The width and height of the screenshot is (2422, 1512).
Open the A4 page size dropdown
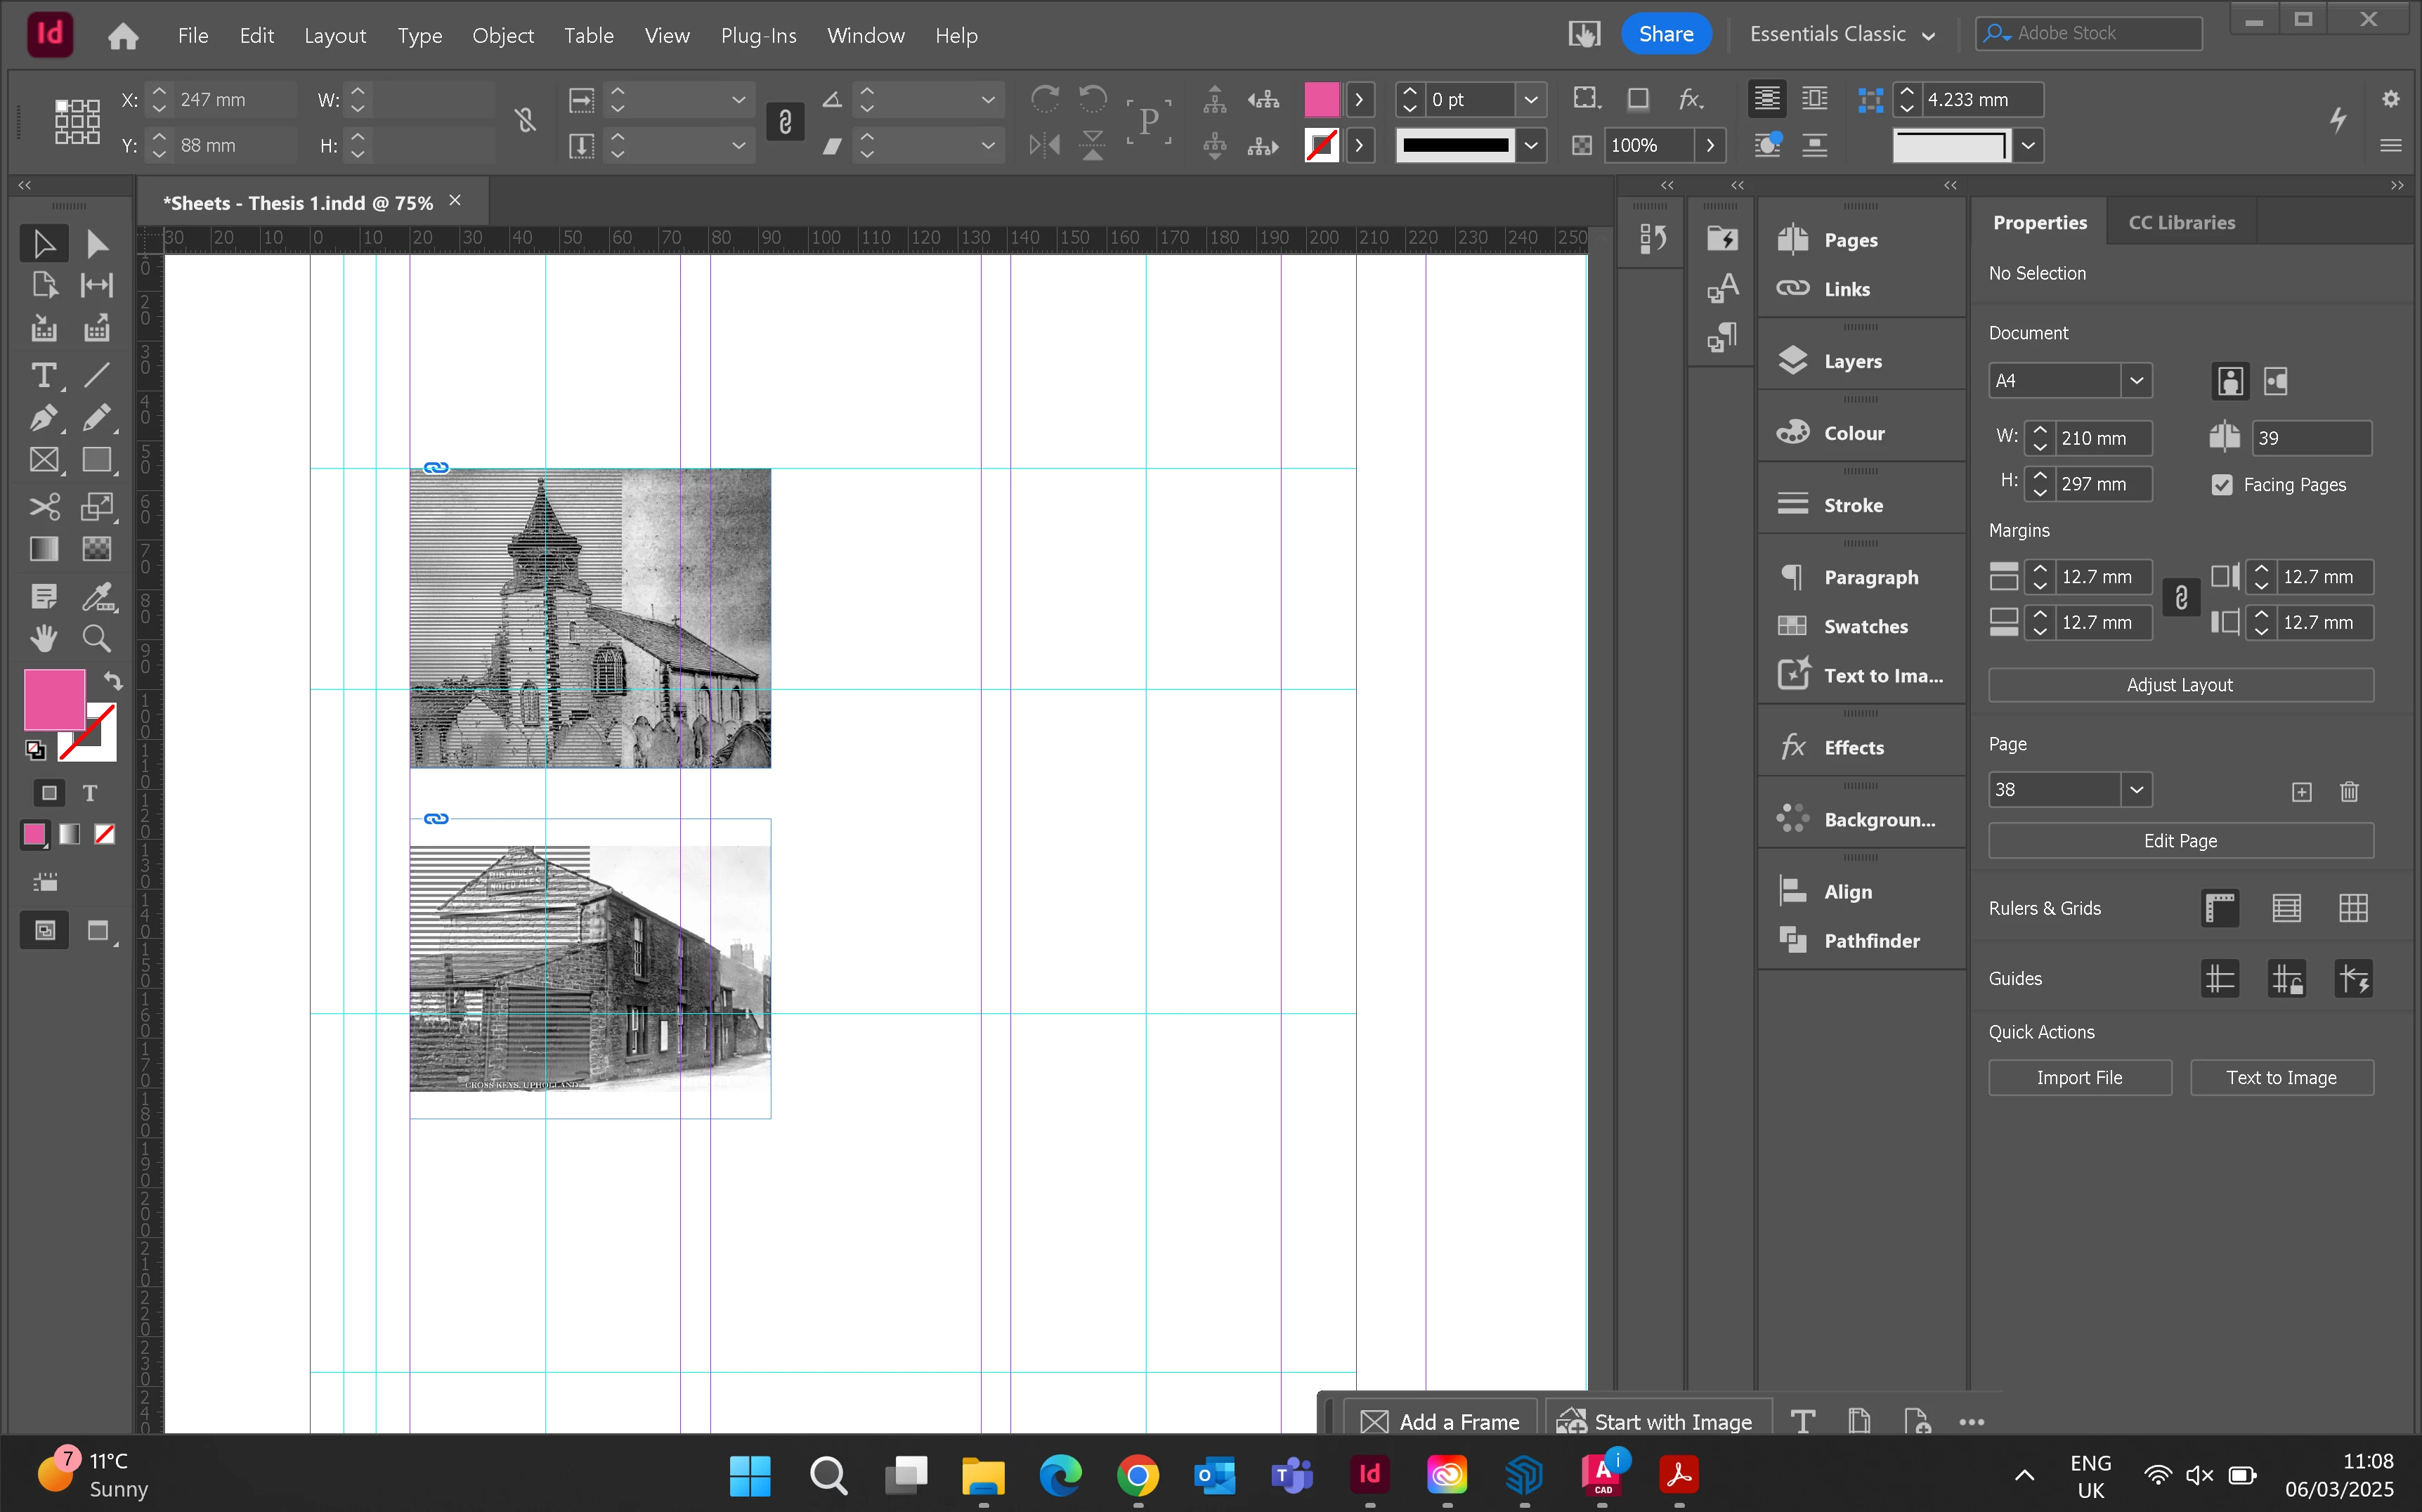tap(2136, 381)
